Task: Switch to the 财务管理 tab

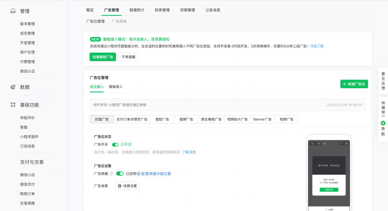Action: [x=162, y=10]
